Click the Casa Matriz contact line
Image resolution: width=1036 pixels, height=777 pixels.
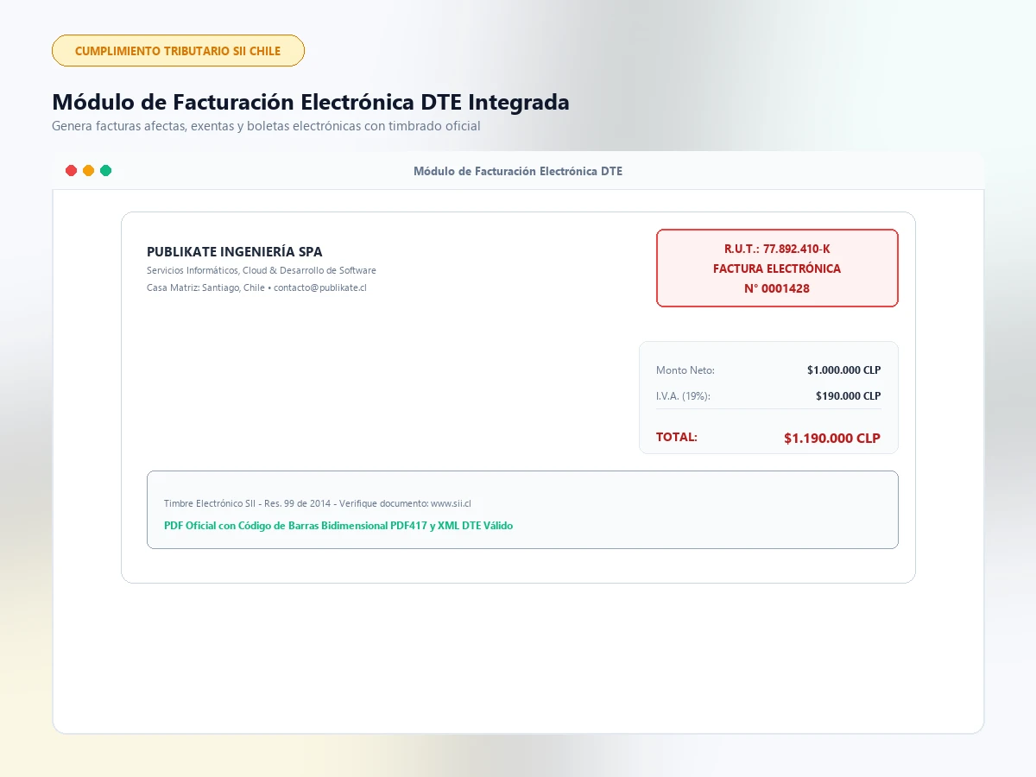pos(256,287)
